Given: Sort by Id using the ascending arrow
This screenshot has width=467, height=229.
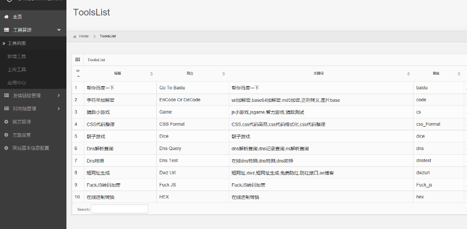Looking at the screenshot, I should click(x=78, y=76).
